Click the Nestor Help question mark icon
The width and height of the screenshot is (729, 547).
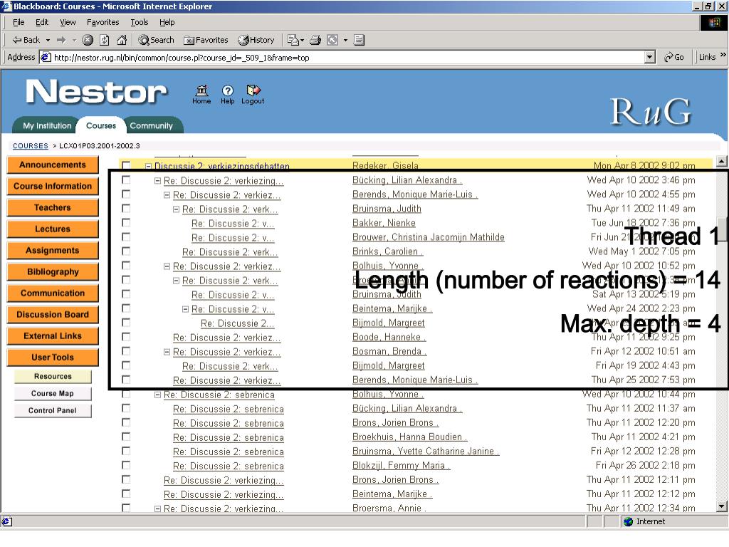point(227,95)
